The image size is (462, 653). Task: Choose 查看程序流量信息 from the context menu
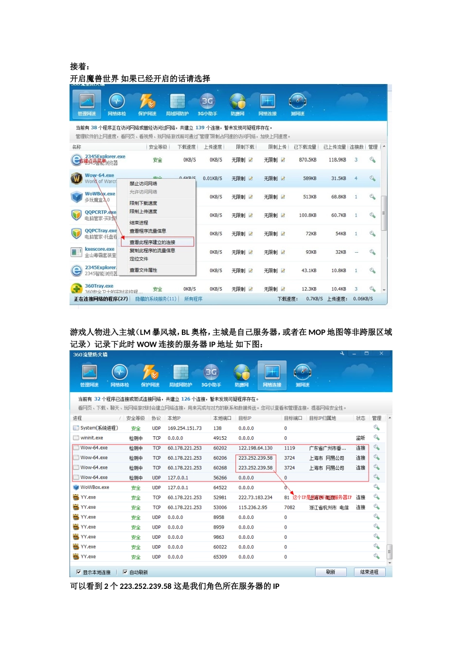click(148, 231)
